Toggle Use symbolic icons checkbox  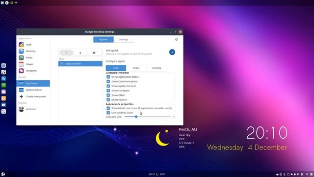point(108,113)
